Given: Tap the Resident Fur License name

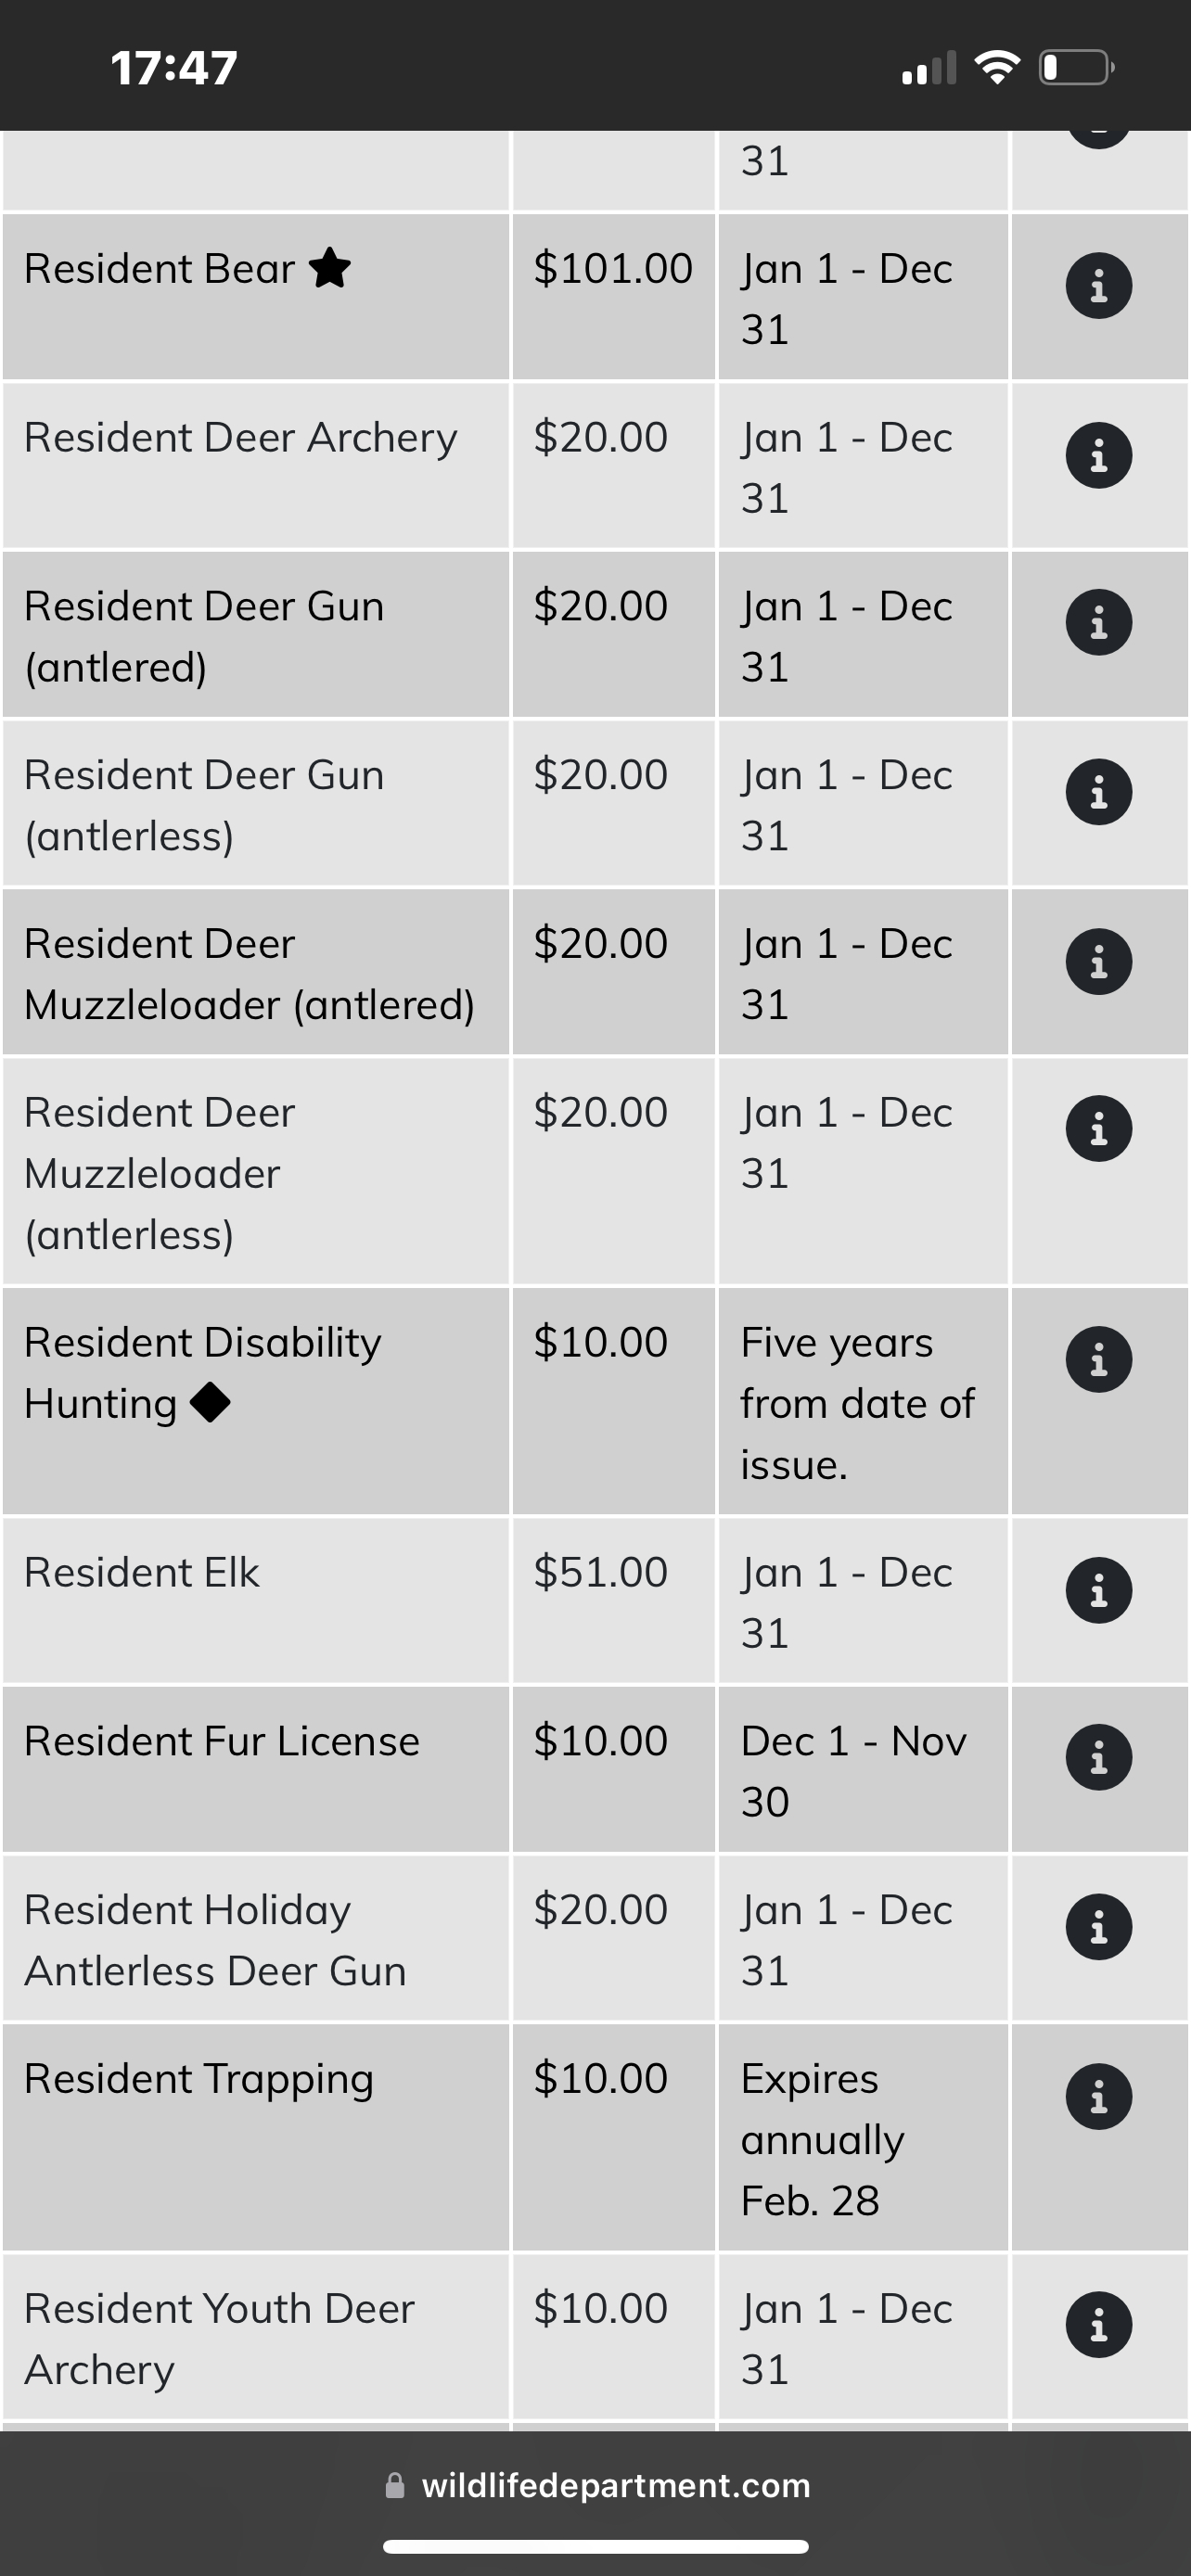Looking at the screenshot, I should [222, 1742].
